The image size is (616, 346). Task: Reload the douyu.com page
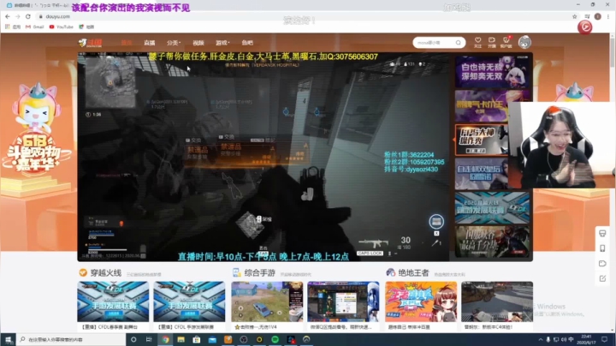(x=28, y=16)
